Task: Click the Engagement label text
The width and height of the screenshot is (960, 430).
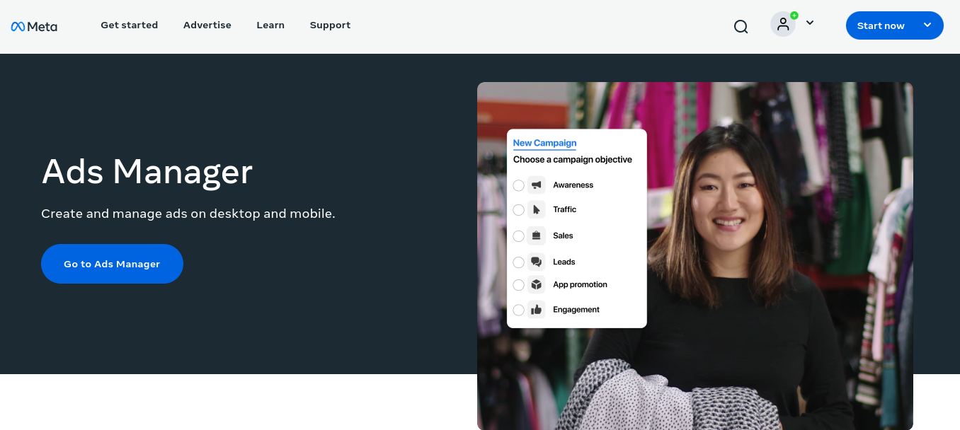Action: (x=576, y=310)
